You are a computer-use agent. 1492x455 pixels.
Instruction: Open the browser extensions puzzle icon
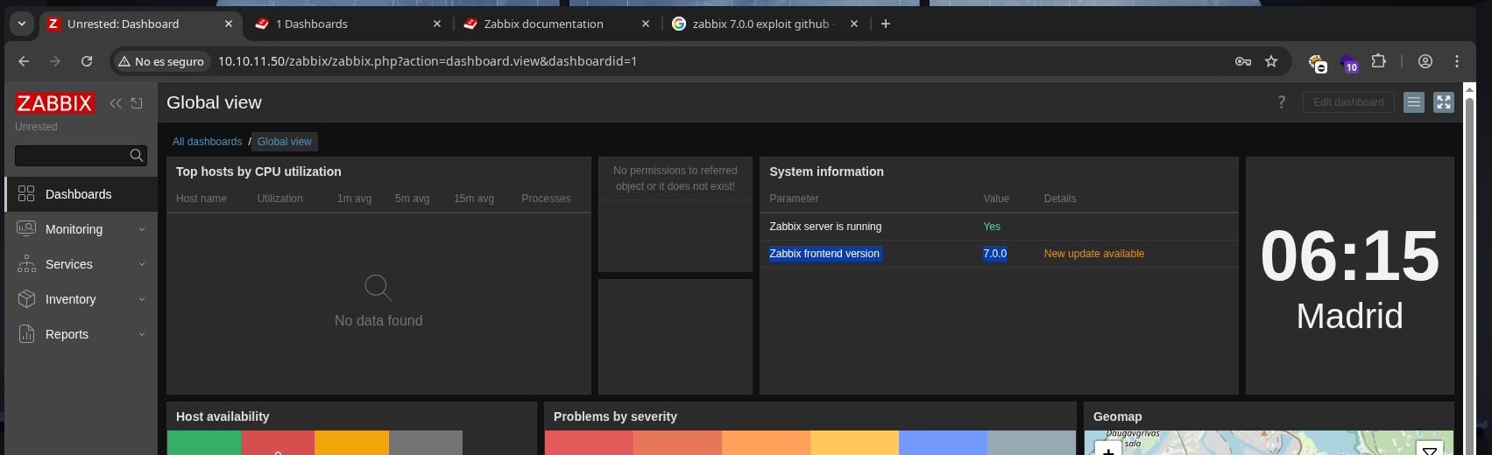[x=1378, y=61]
